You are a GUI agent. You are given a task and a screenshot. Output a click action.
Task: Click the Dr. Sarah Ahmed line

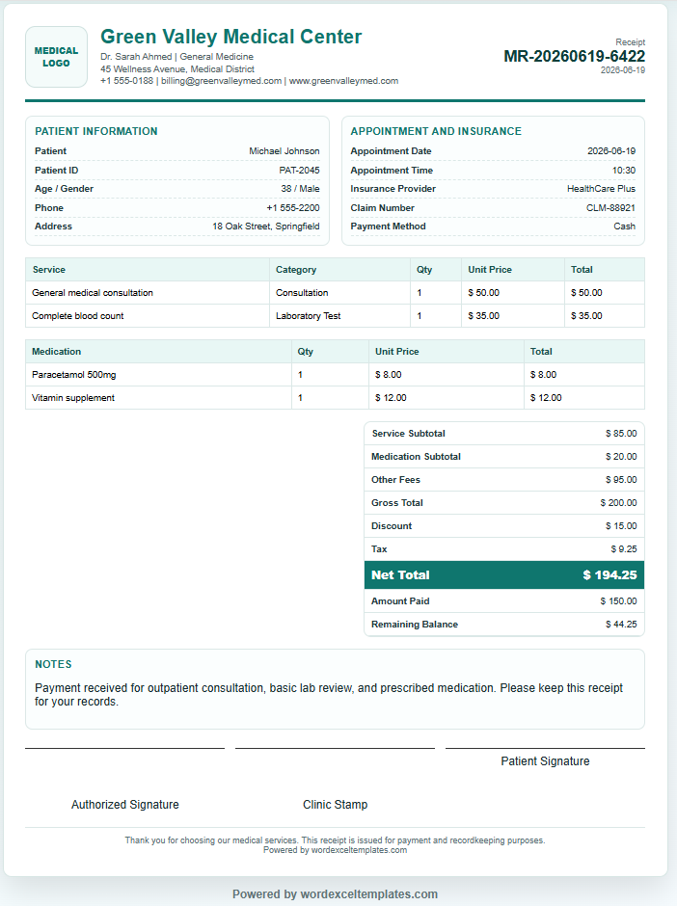pos(176,57)
